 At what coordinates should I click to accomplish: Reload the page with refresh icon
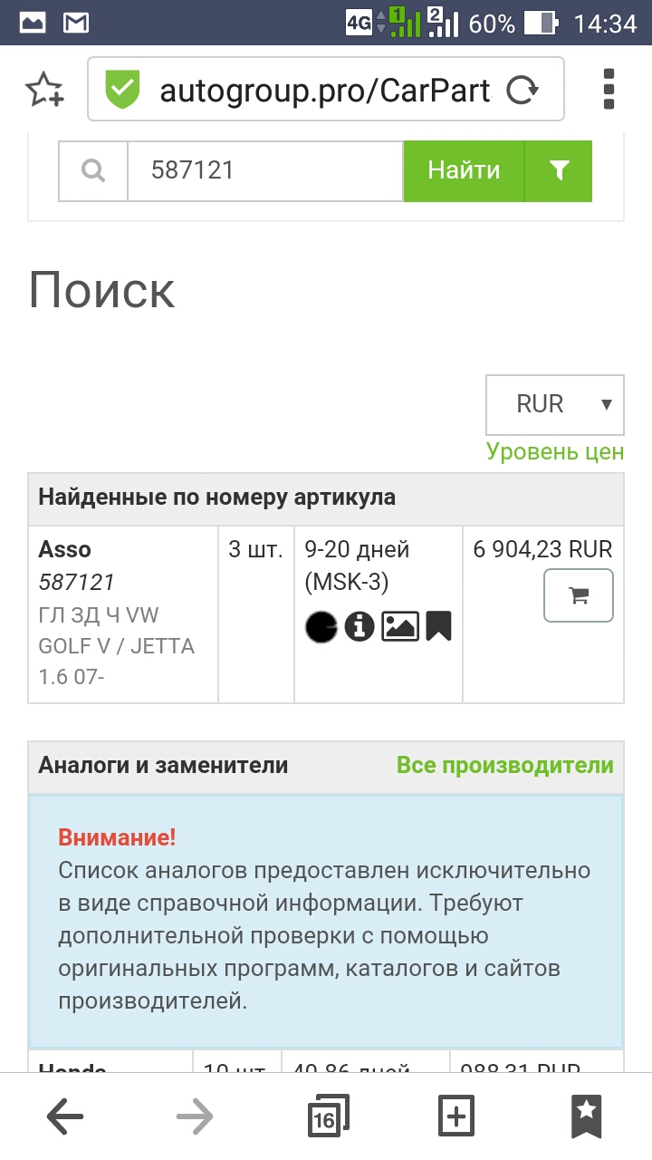[522, 90]
